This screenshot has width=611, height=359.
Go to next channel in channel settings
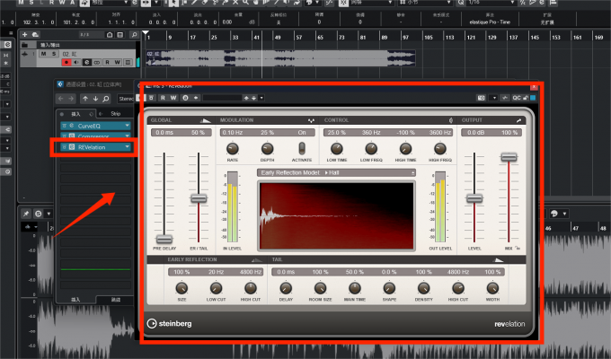[71, 99]
